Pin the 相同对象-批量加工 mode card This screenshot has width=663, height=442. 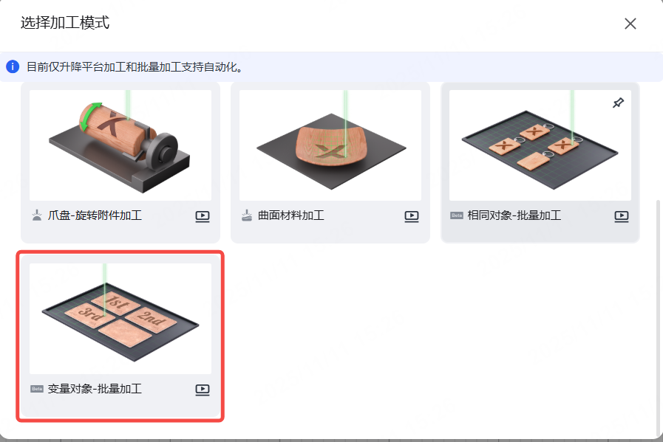click(x=618, y=103)
